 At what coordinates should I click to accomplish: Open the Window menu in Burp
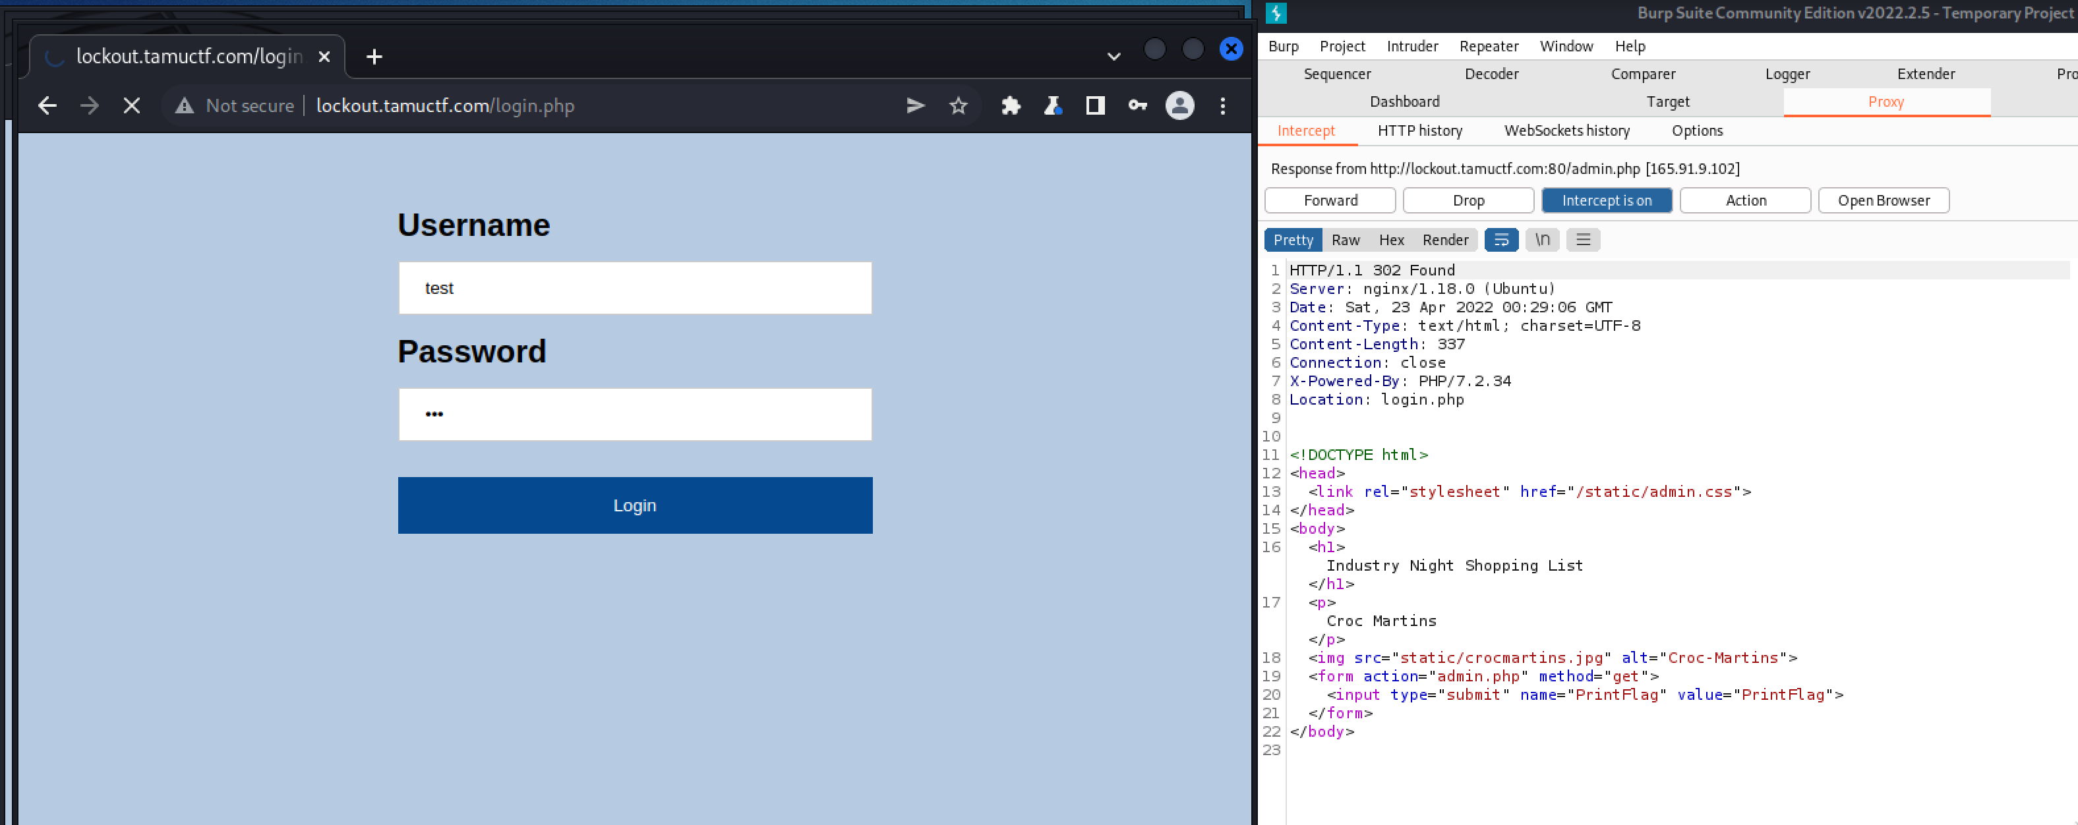[x=1566, y=46]
